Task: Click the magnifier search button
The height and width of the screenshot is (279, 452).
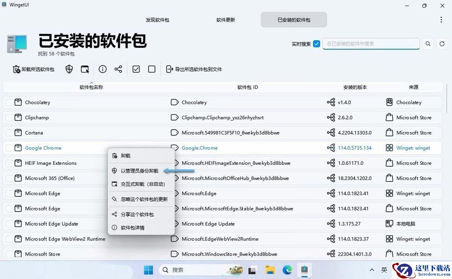Action: [428, 44]
